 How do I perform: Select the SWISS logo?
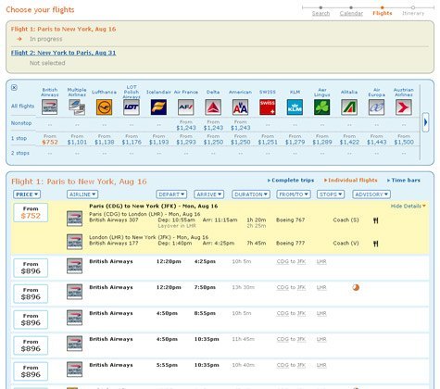tap(268, 107)
